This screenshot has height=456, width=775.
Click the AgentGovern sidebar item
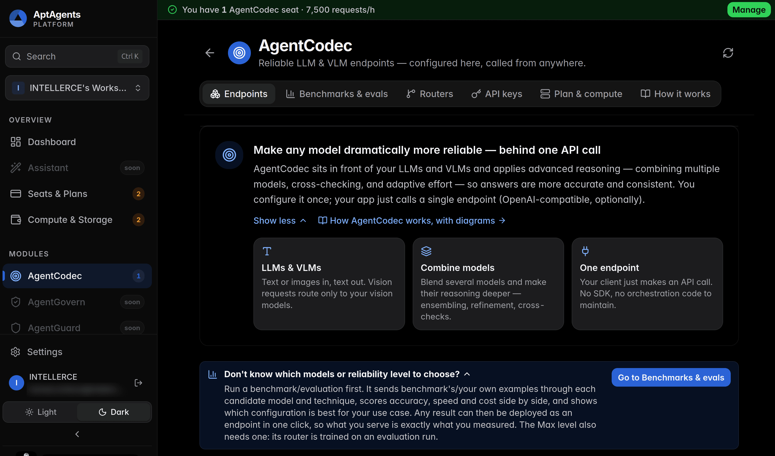(x=77, y=302)
